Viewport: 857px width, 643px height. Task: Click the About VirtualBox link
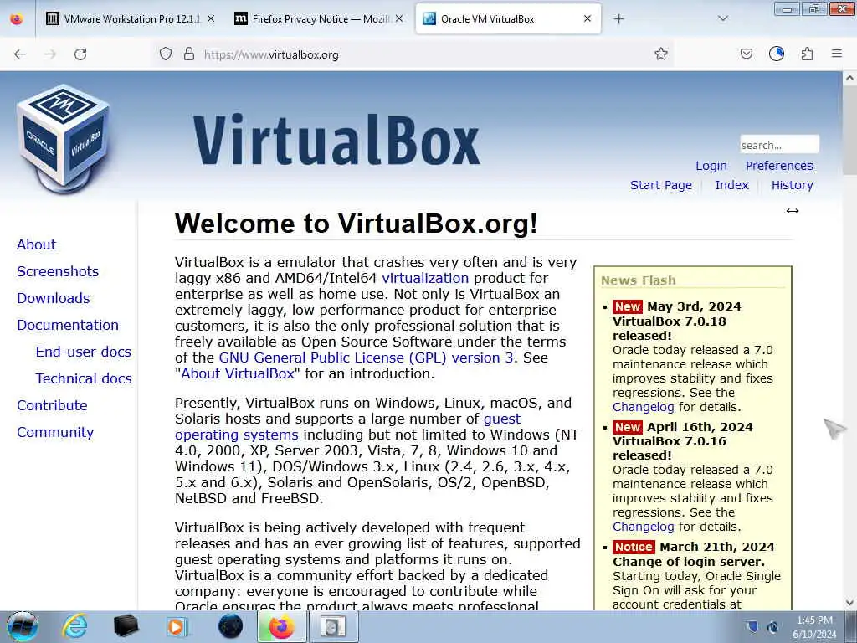(237, 373)
